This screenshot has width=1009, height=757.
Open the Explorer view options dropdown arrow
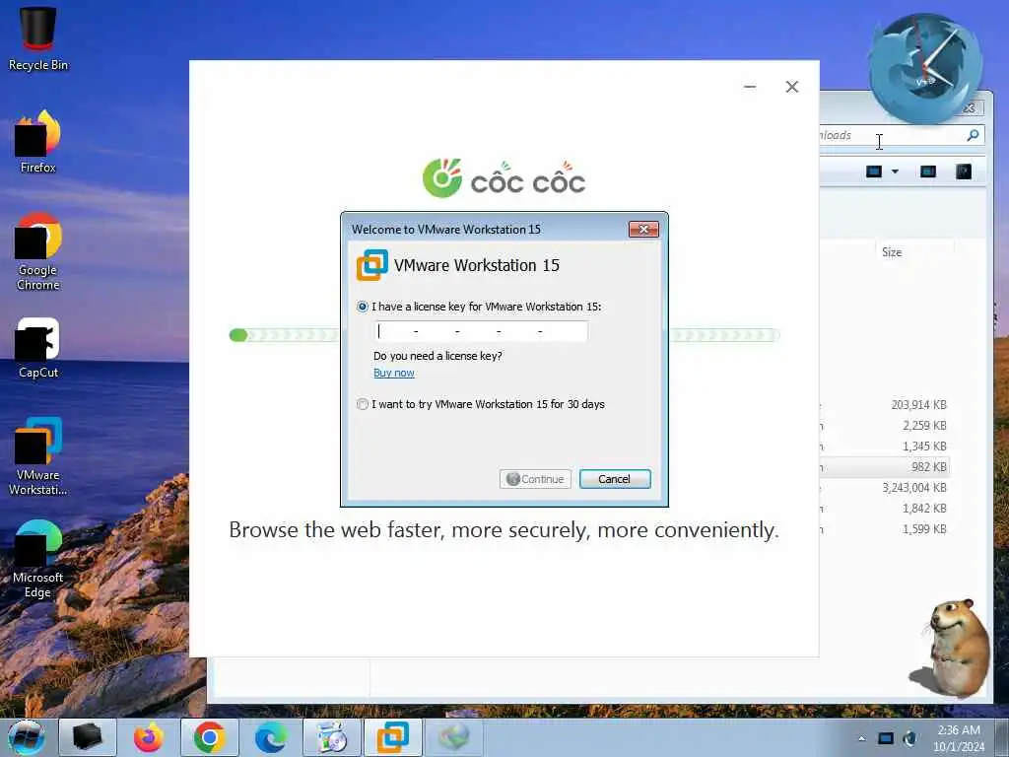click(895, 172)
